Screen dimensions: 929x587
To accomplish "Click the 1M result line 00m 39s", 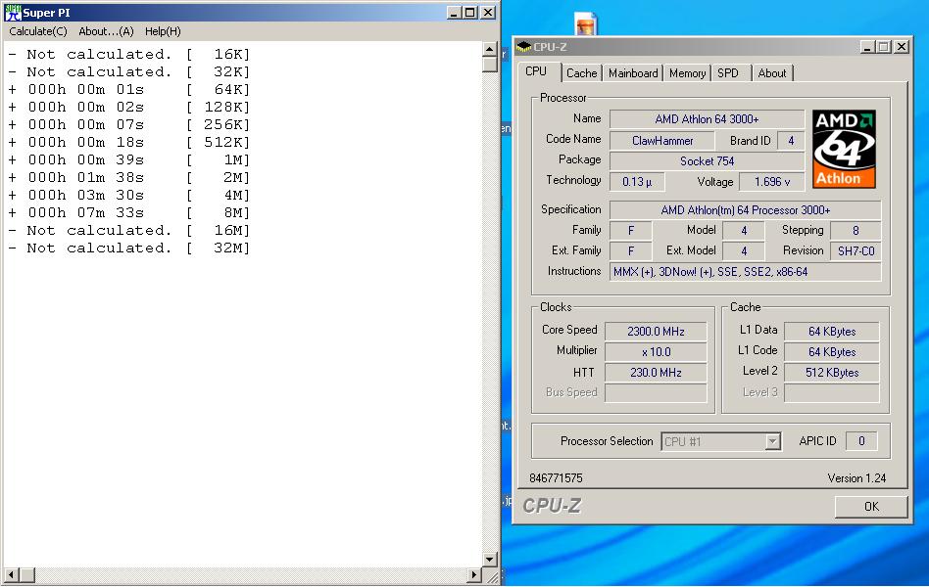I will point(128,159).
